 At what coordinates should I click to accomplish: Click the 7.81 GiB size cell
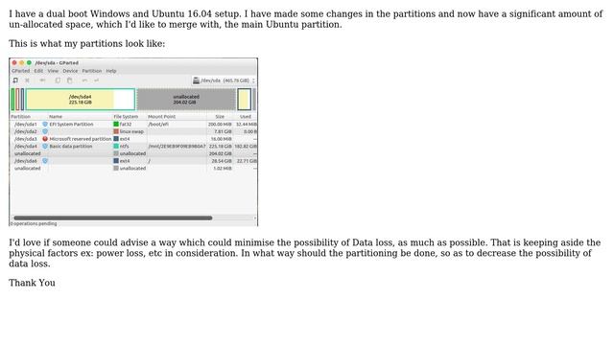tap(223, 131)
